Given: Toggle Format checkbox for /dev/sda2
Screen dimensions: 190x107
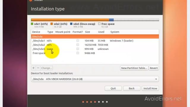Looking at the screenshot, I should coord(78,45).
